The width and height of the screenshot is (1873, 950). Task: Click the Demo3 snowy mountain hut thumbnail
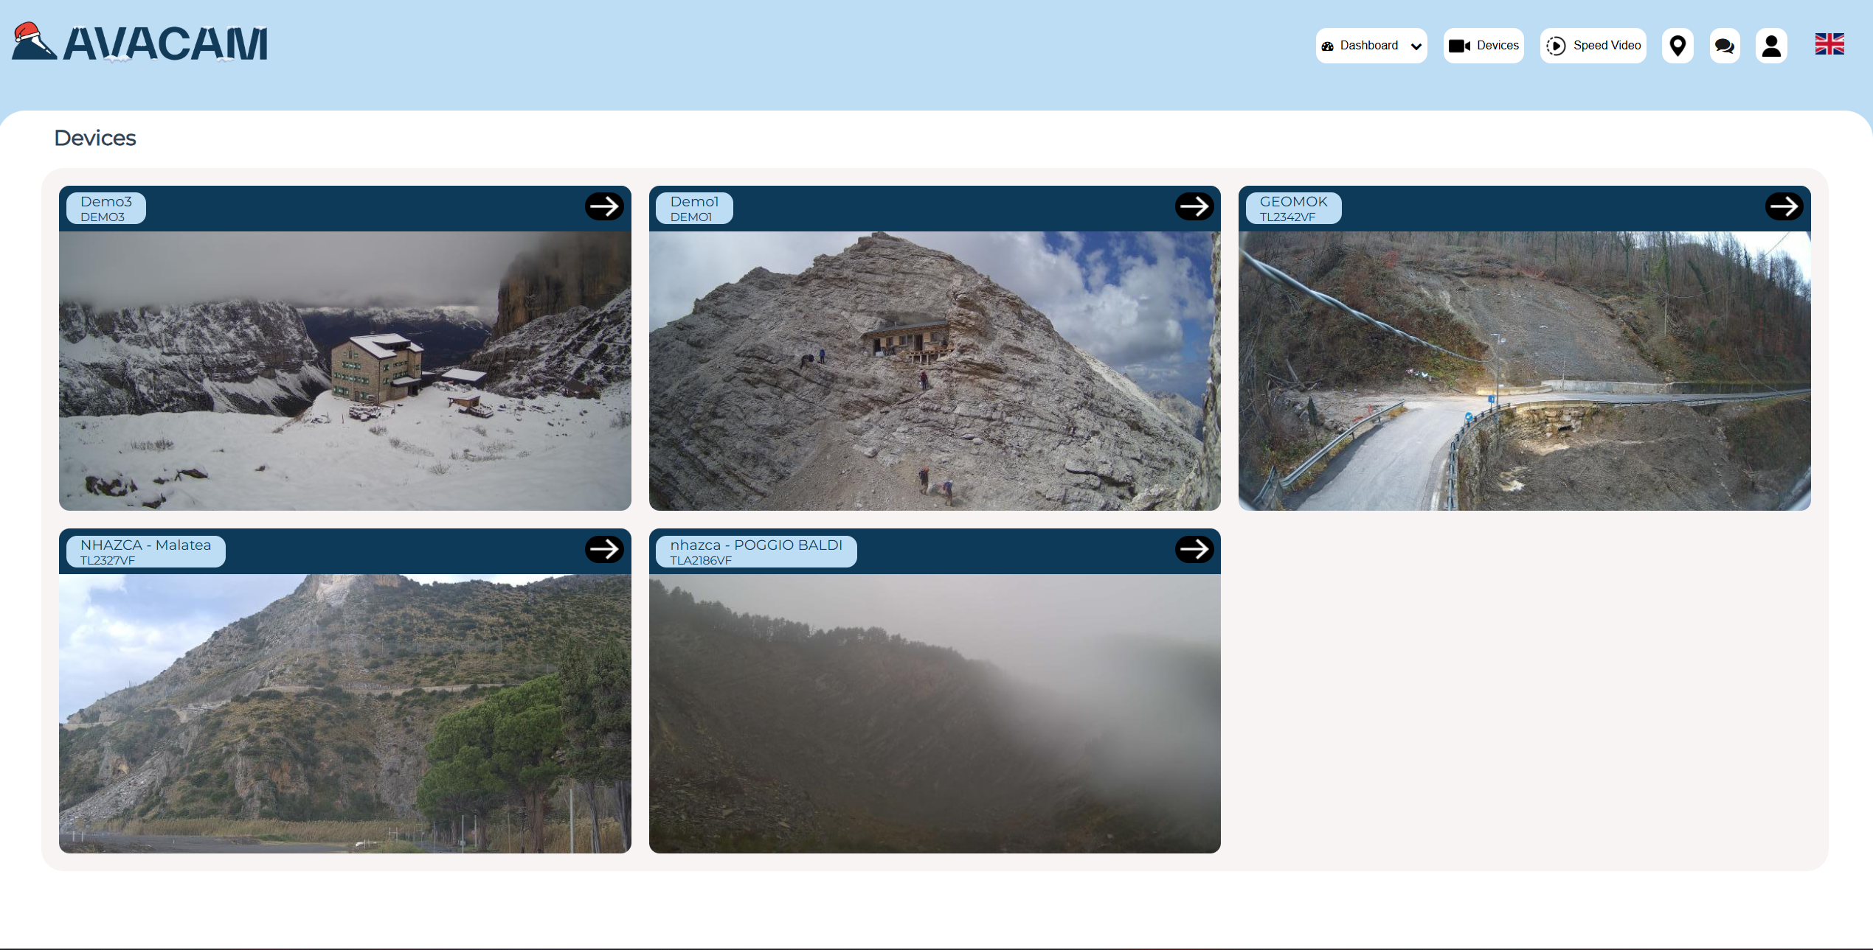click(345, 371)
